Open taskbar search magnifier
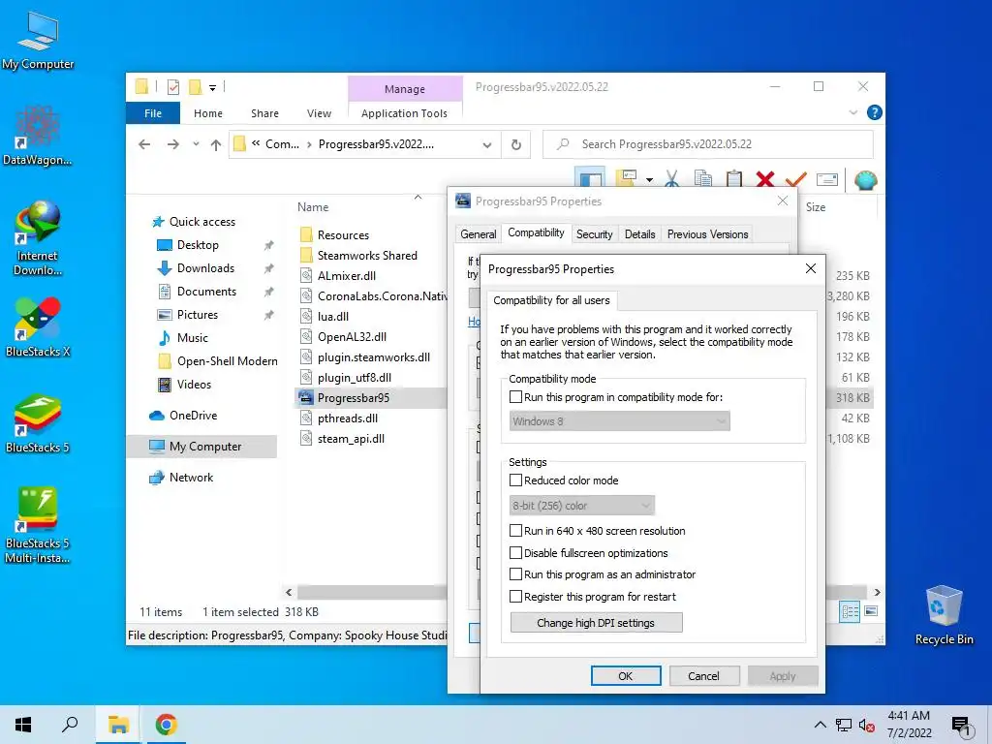 [x=70, y=725]
